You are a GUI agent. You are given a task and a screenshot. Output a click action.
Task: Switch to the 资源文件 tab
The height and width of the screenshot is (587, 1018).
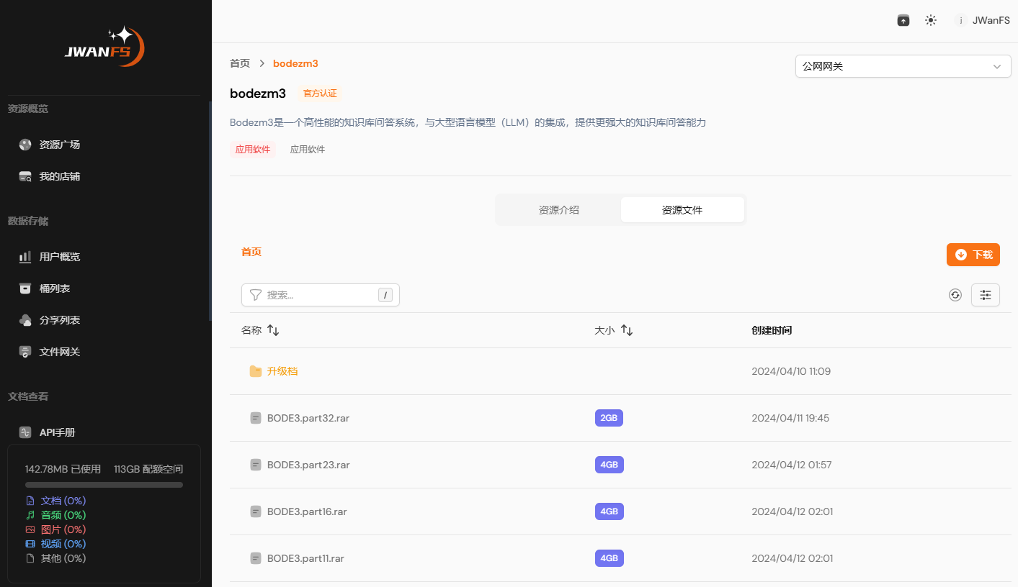coord(682,210)
